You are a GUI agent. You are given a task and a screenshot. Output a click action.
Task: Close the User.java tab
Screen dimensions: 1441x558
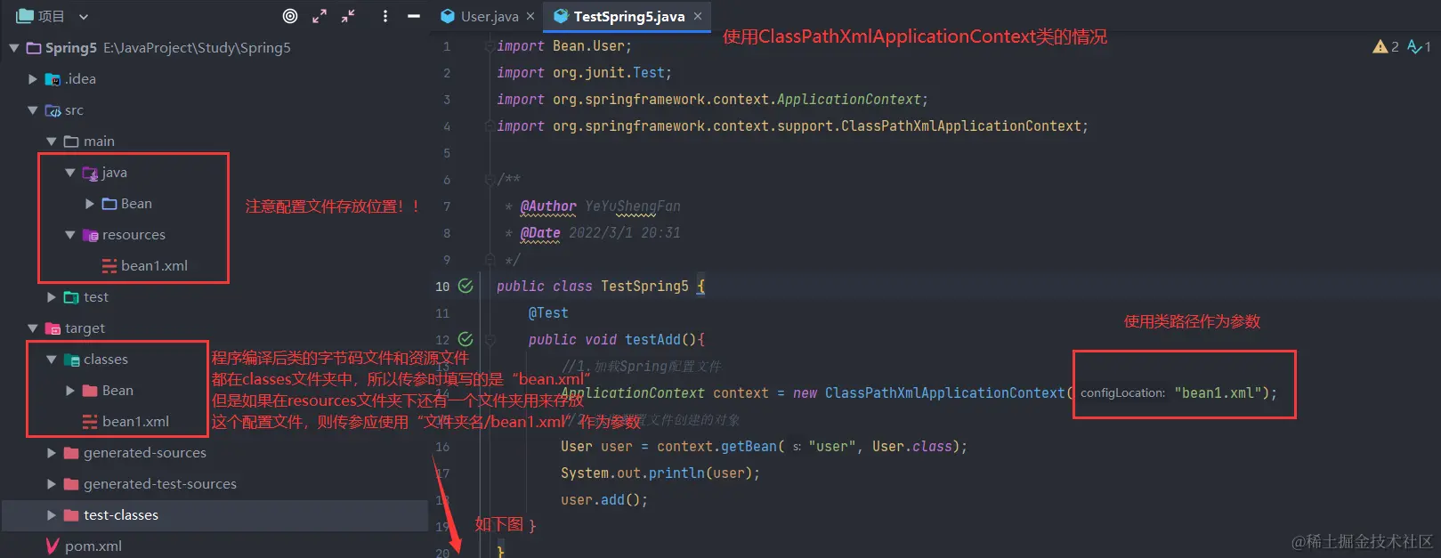[x=530, y=16]
